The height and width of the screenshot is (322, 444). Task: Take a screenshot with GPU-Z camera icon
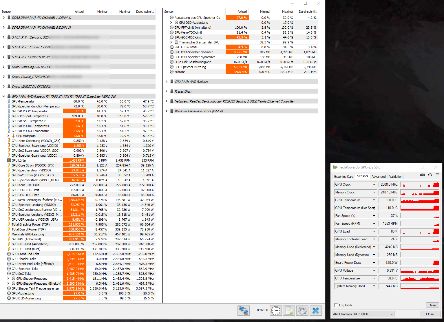(x=423, y=175)
